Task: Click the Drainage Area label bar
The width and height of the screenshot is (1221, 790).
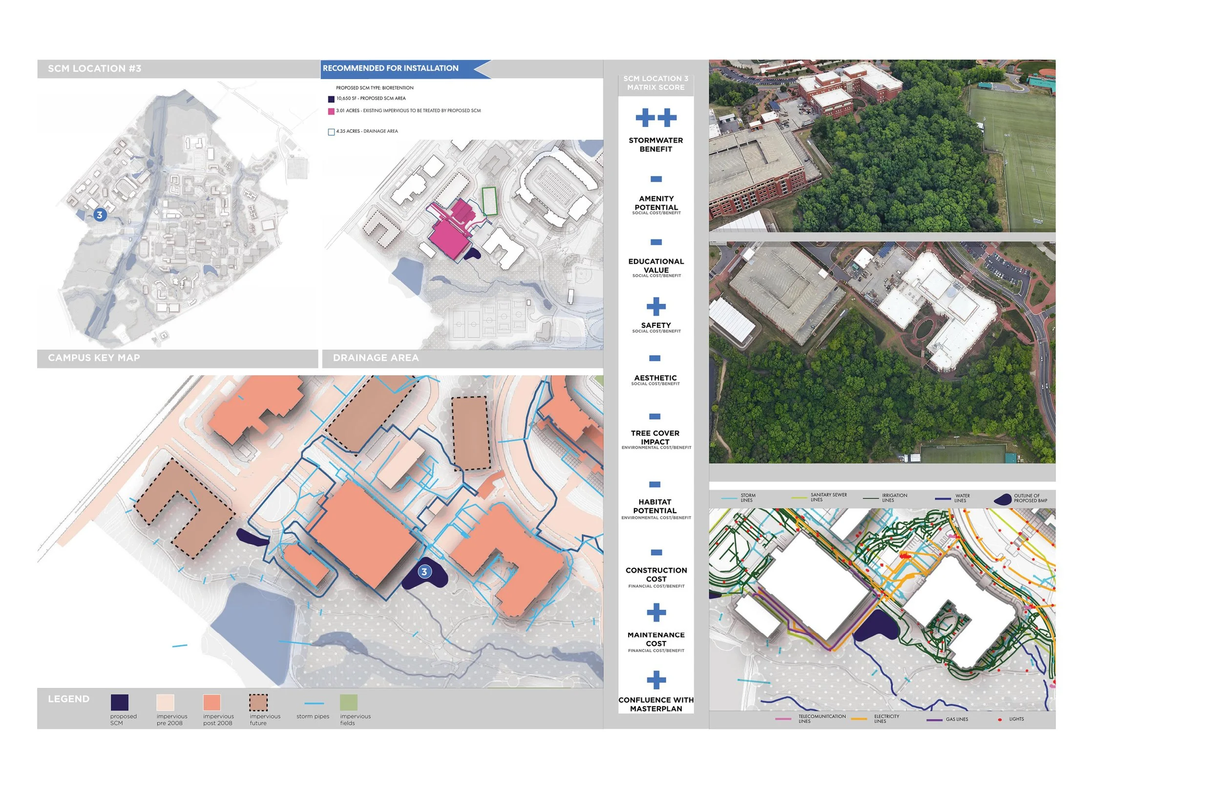Action: pyautogui.click(x=376, y=357)
